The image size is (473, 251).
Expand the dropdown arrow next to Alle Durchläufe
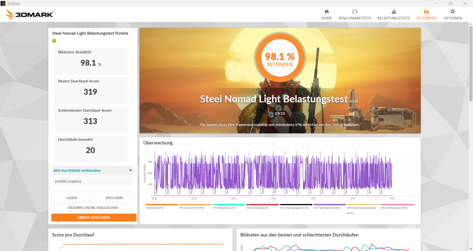pyautogui.click(x=130, y=170)
